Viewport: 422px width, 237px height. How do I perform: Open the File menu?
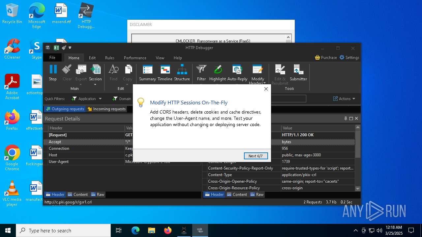(52, 58)
